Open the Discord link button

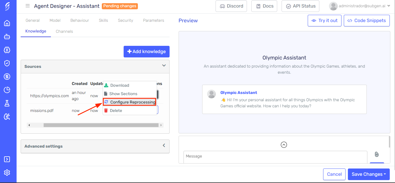[231, 6]
